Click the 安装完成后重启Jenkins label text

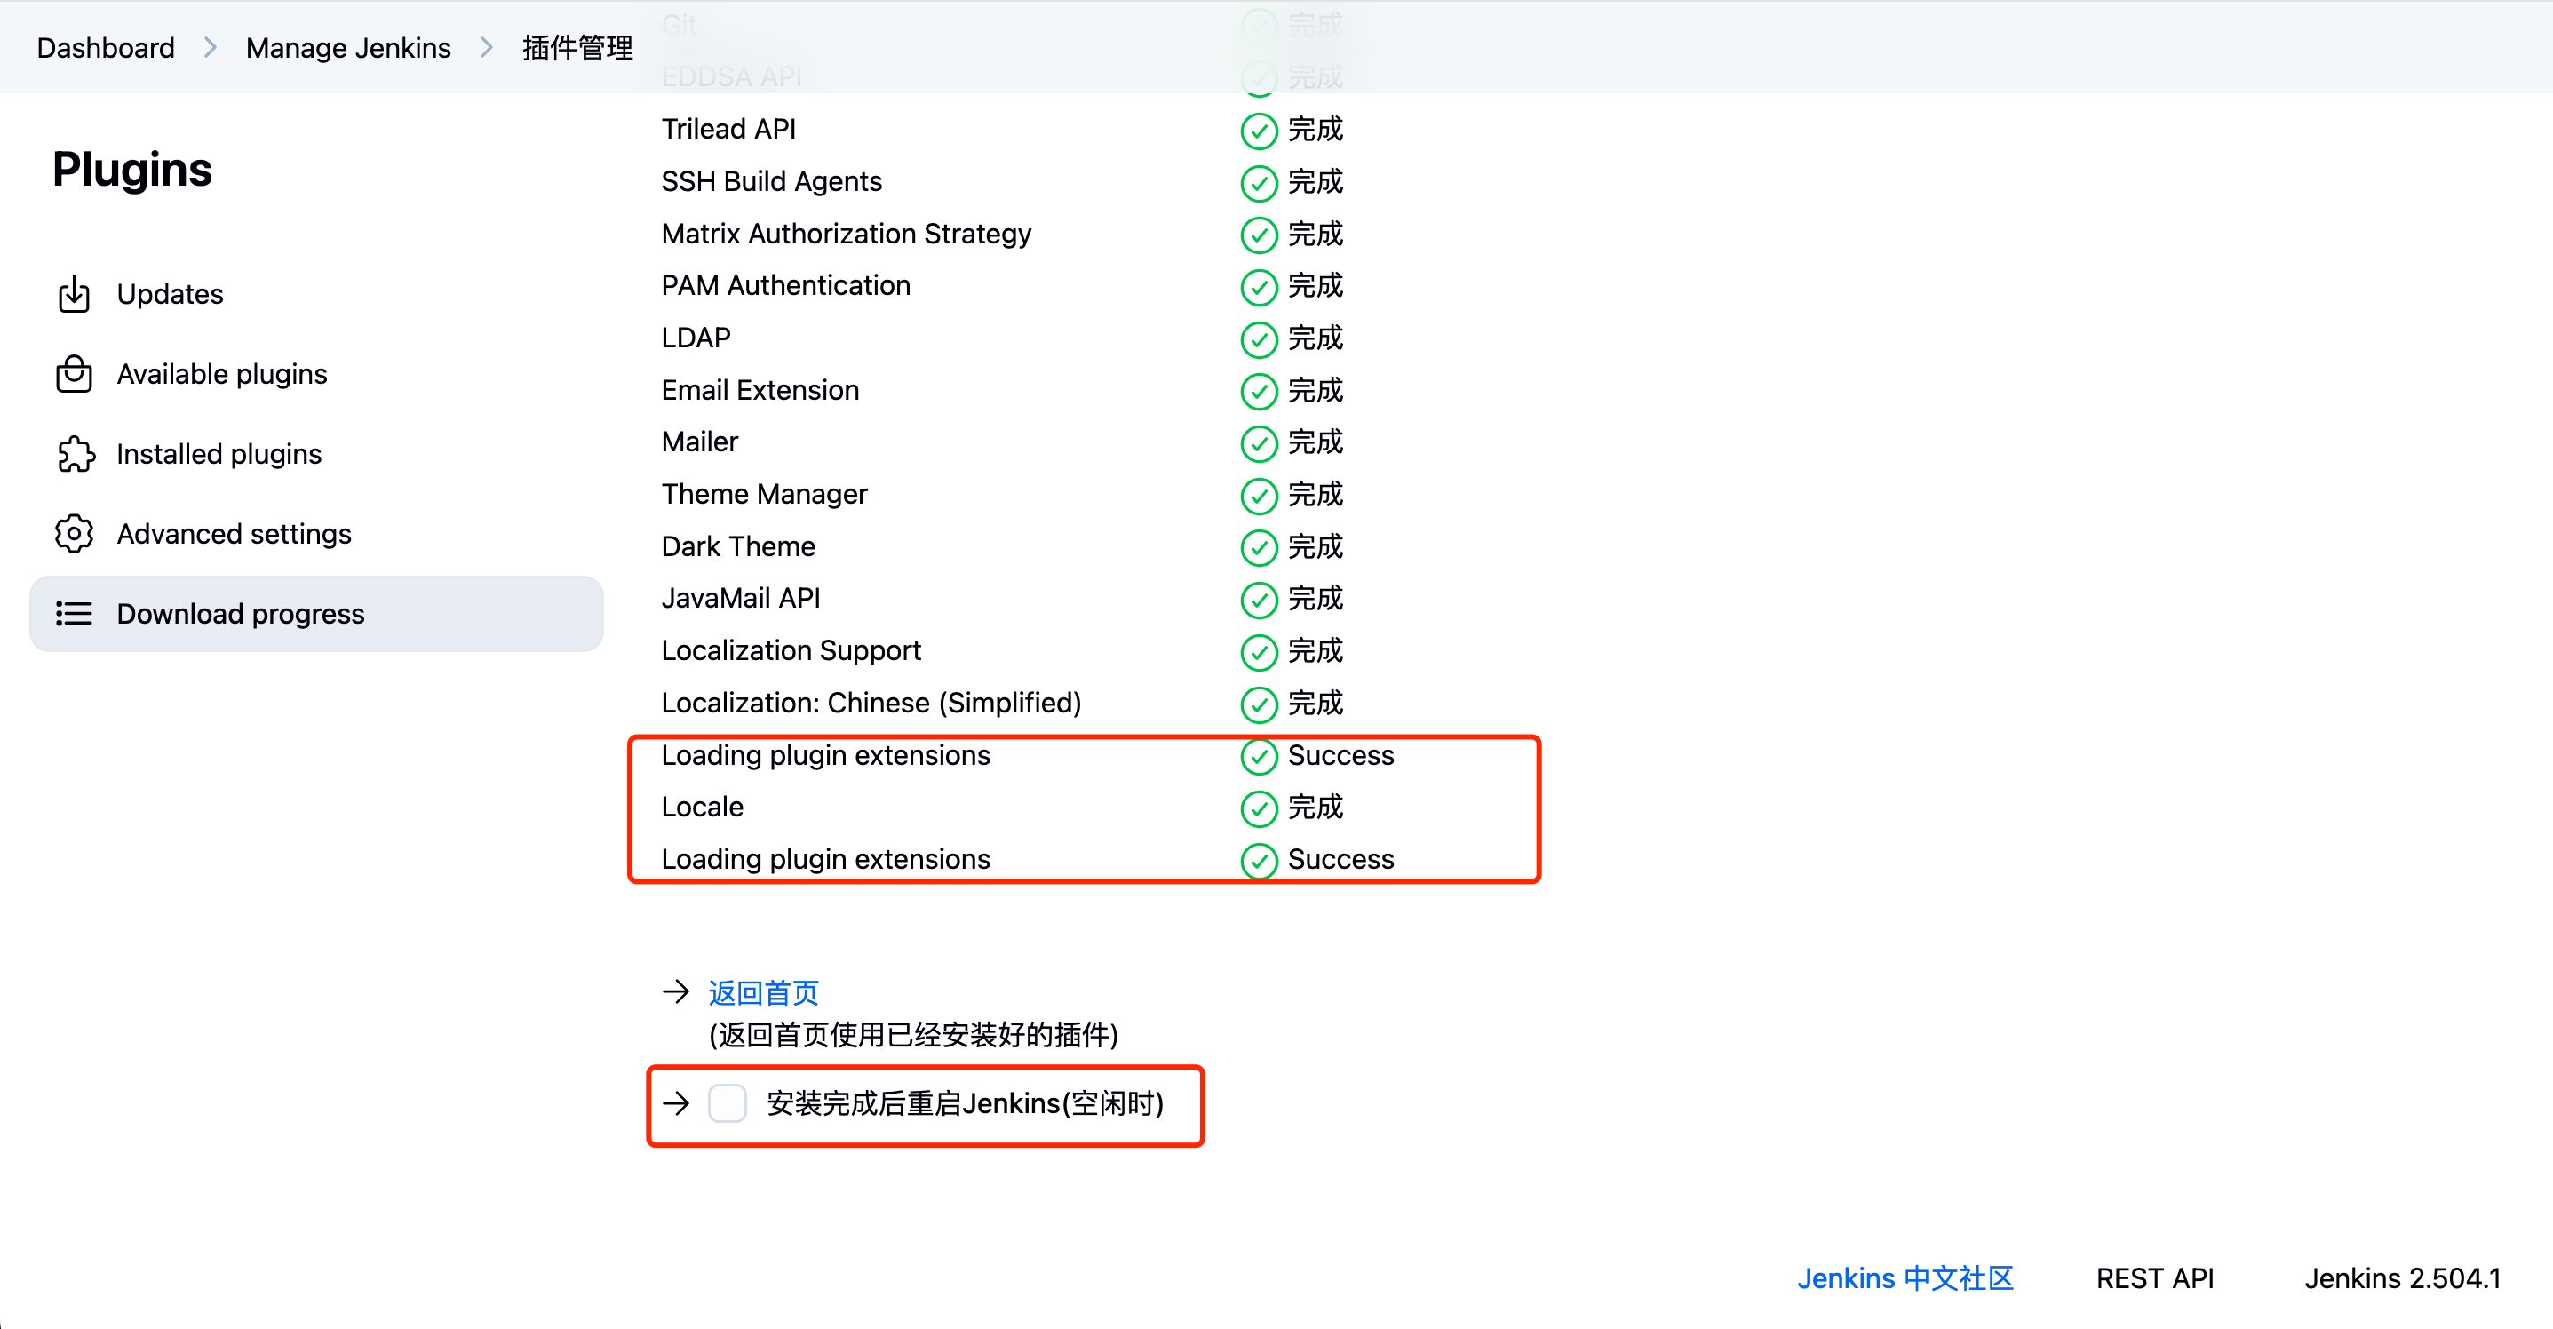pyautogui.click(x=965, y=1103)
